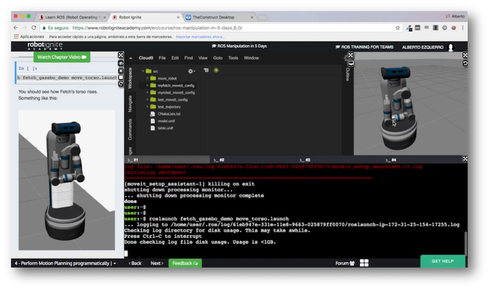This screenshot has width=490, height=290.
Task: Expand the test_moveit_config folder
Action: coord(148,100)
